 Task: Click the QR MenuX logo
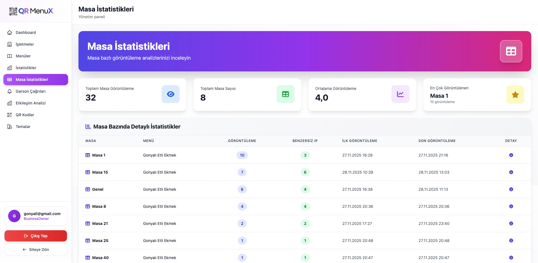(x=31, y=11)
